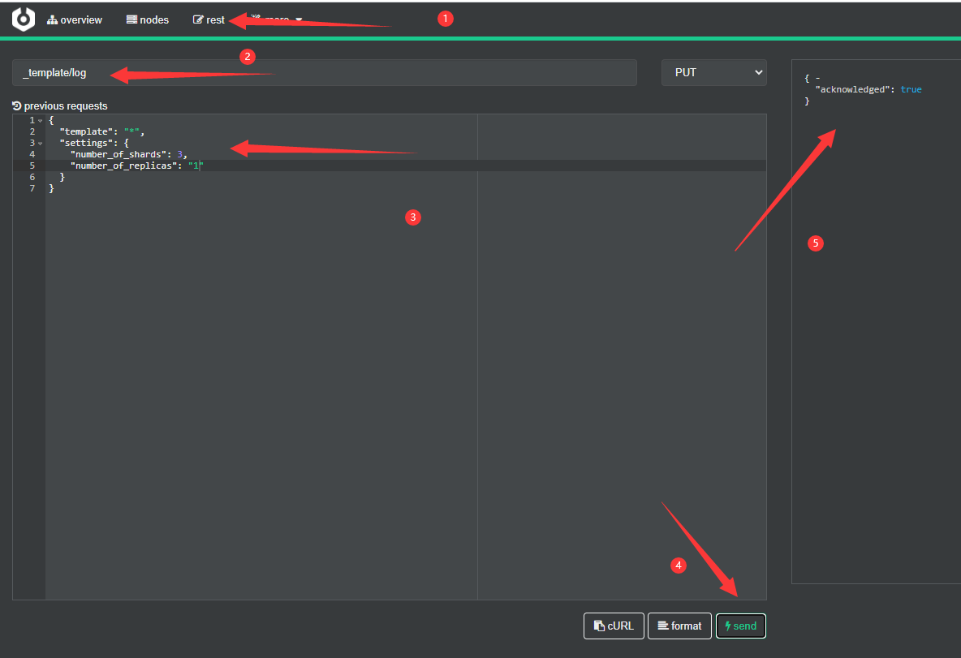961x658 pixels.
Task: Format the request body
Action: (679, 626)
